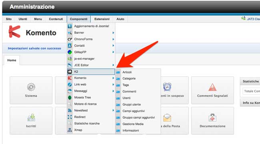Click the Commenti Segnalati label

point(212,96)
